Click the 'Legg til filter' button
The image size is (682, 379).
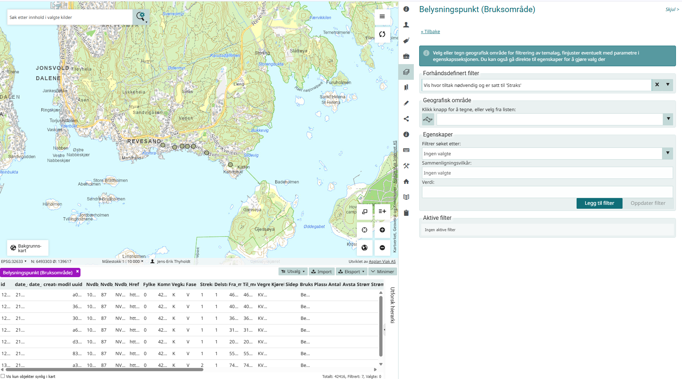pos(599,203)
